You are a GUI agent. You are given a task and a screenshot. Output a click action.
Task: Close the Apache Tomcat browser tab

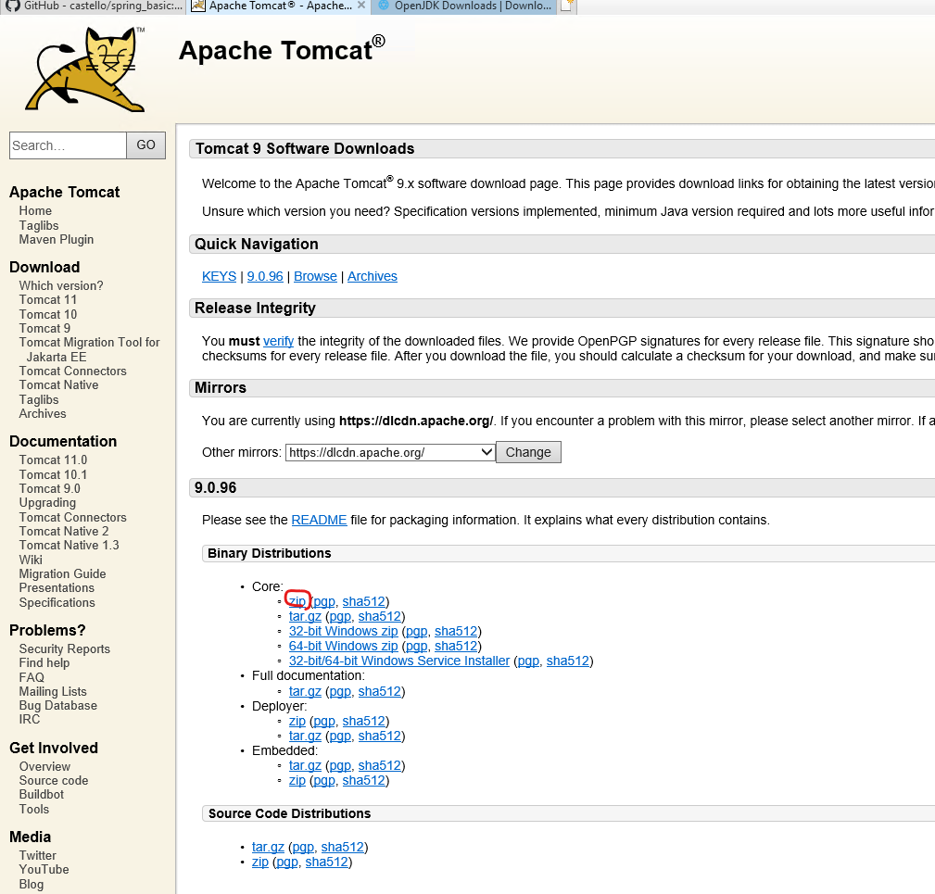point(361,6)
